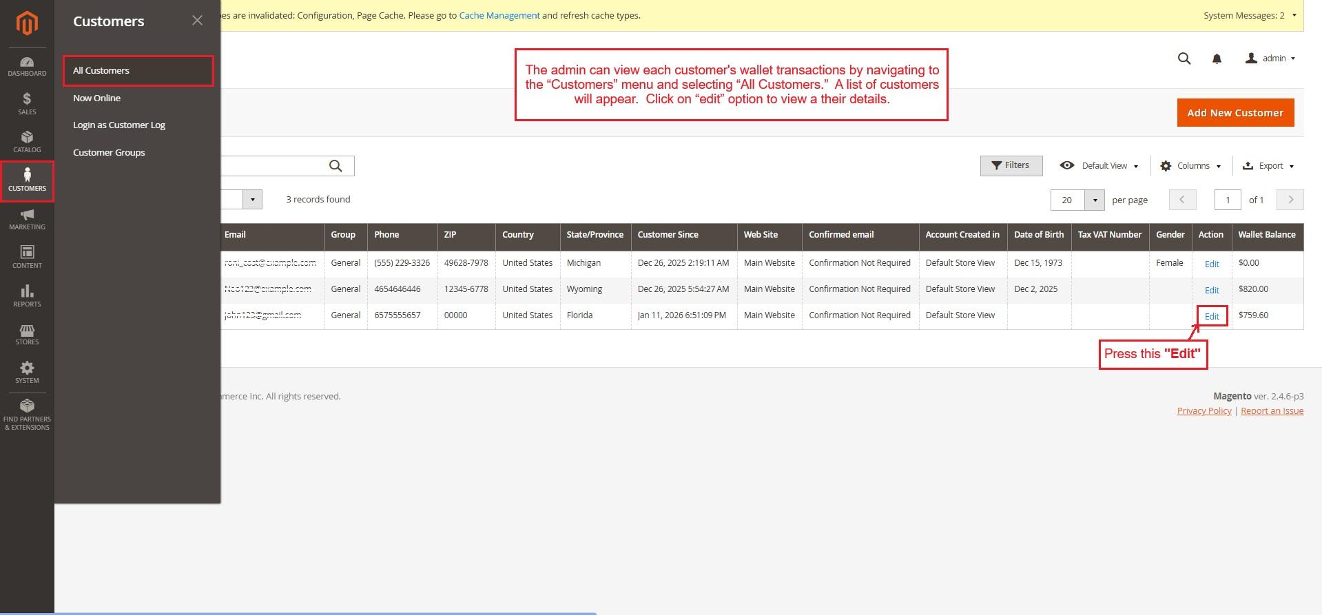This screenshot has height=615, width=1322.
Task: Click Edit for the Florida customer
Action: click(1212, 316)
